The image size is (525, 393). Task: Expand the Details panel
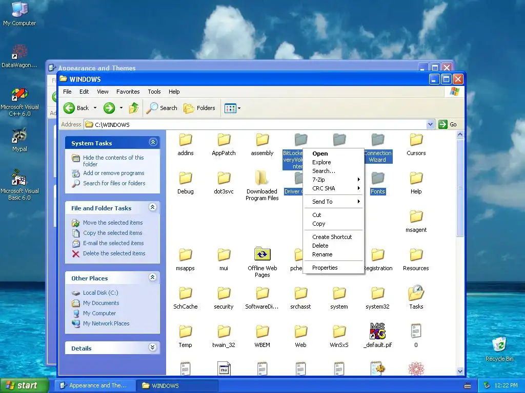pos(153,347)
